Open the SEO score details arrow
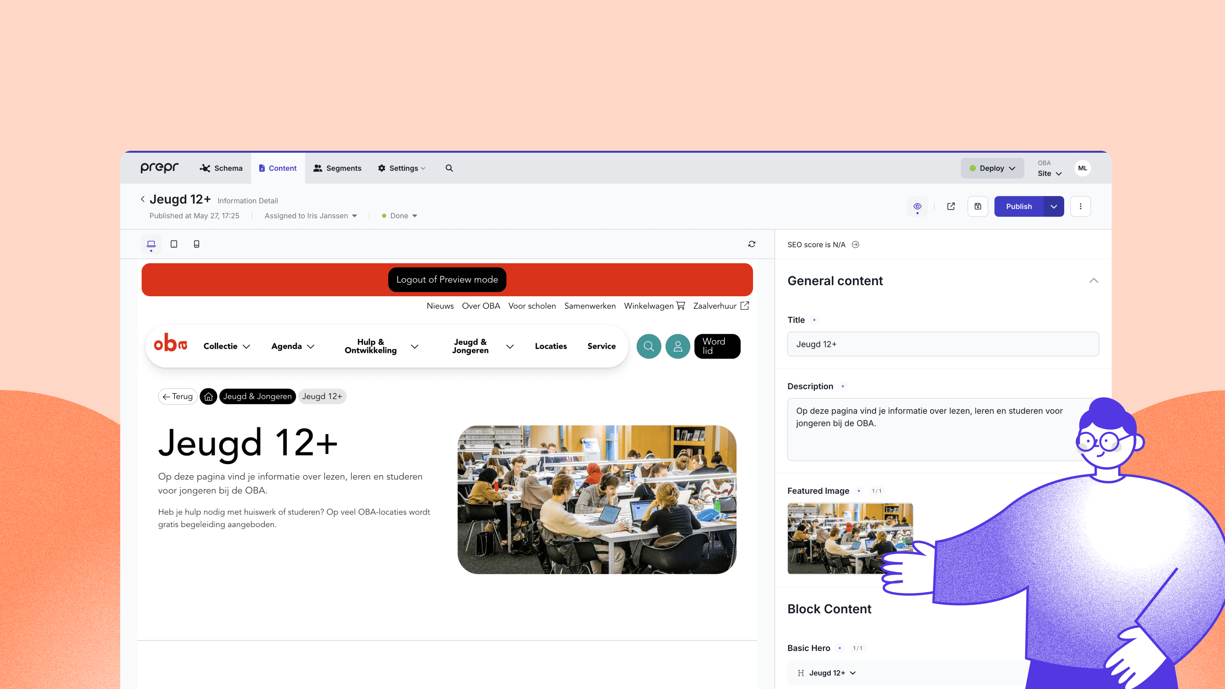This screenshot has width=1225, height=689. (856, 245)
